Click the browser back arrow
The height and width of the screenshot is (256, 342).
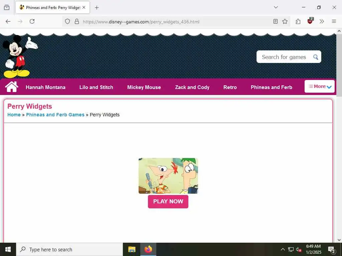coord(8,21)
